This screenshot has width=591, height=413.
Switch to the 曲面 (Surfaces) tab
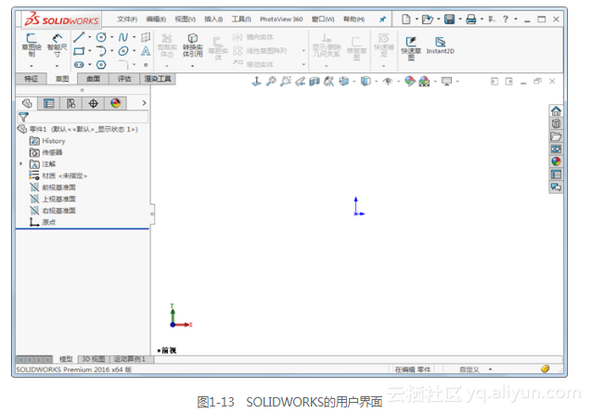click(x=93, y=79)
